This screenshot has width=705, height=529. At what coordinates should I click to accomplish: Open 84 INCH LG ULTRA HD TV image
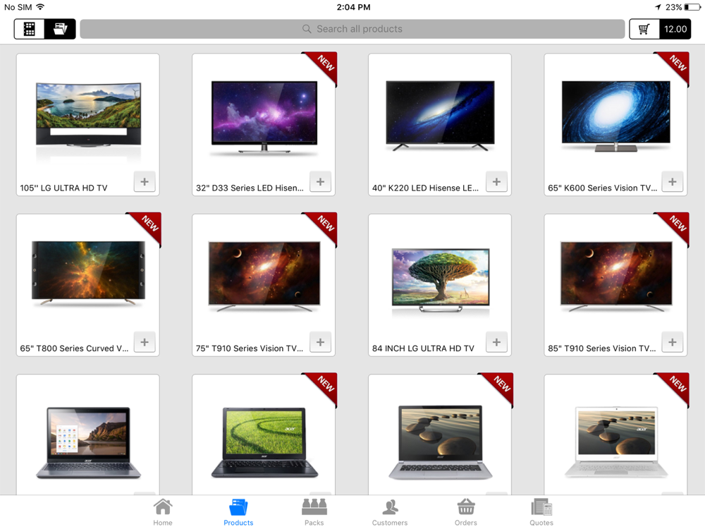pyautogui.click(x=440, y=280)
